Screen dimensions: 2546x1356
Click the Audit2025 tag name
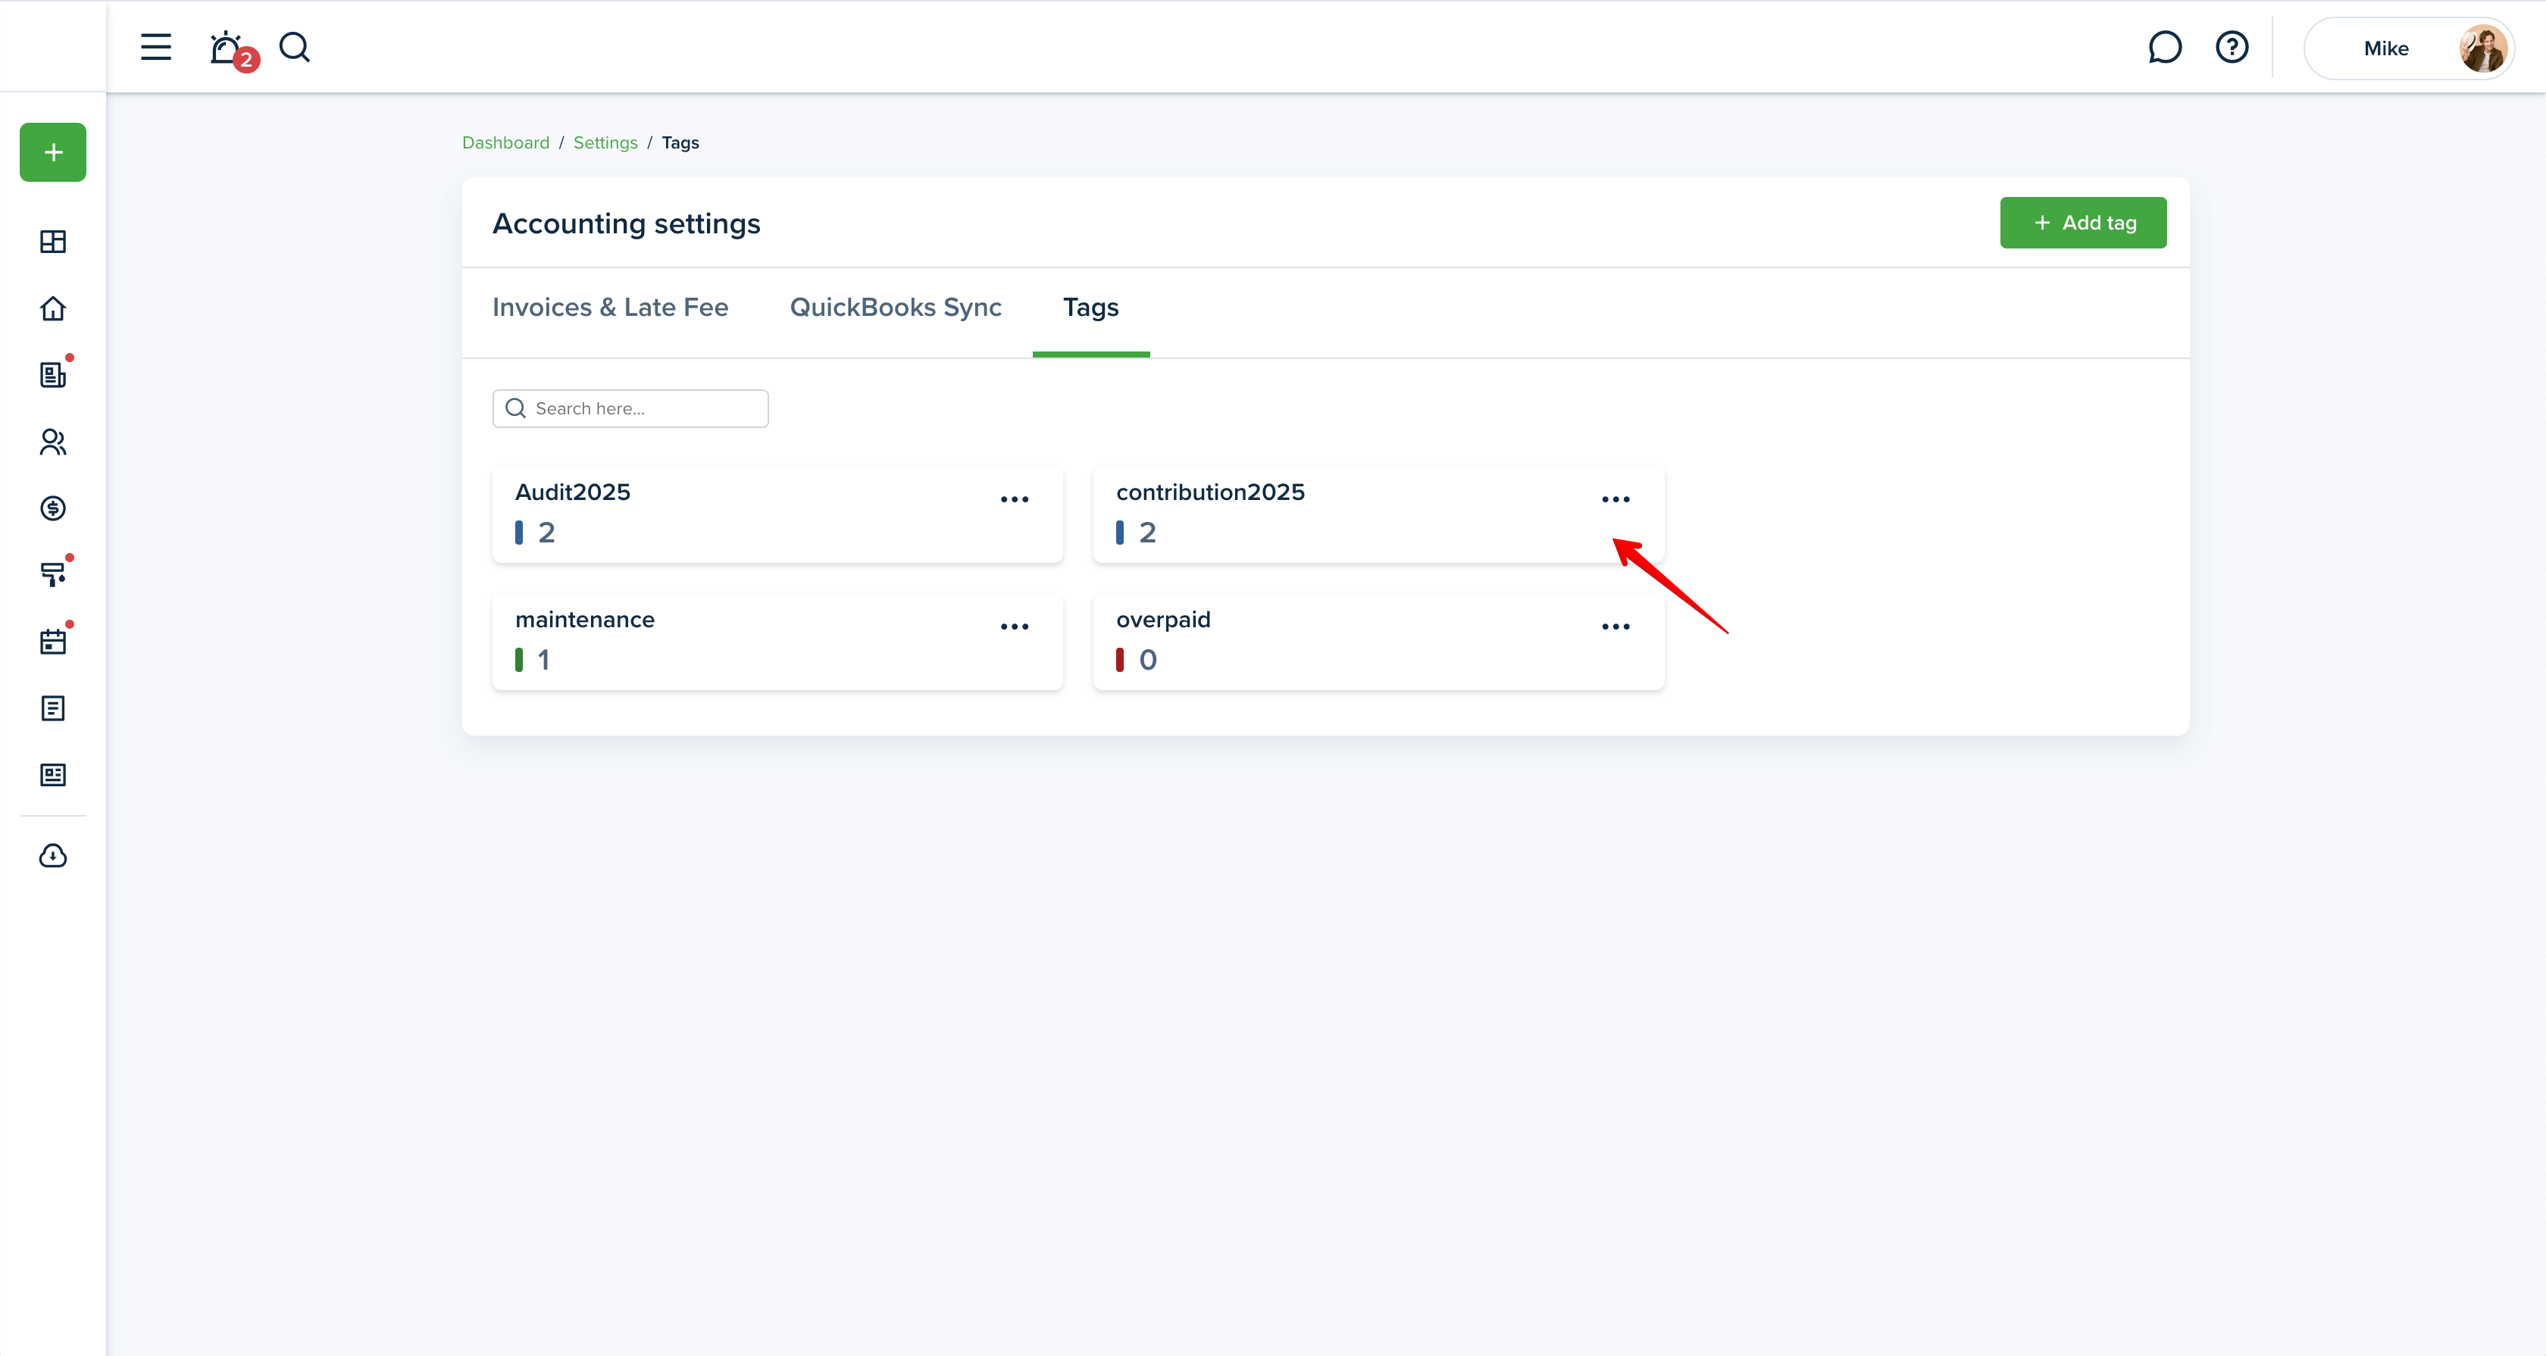point(572,492)
